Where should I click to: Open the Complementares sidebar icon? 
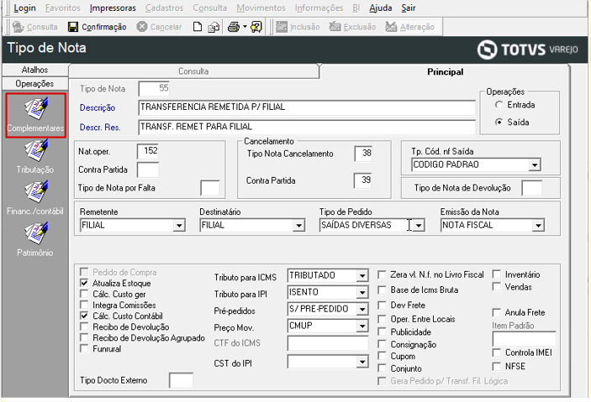click(x=36, y=114)
